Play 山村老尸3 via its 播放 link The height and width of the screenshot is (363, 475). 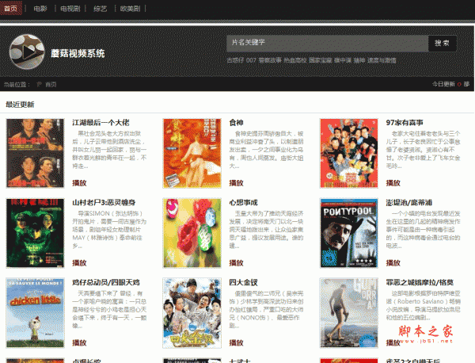tap(79, 262)
